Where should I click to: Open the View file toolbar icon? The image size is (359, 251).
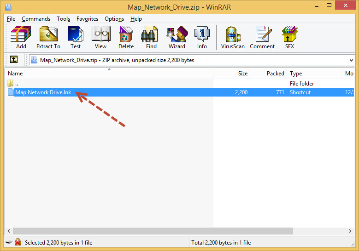pos(101,34)
